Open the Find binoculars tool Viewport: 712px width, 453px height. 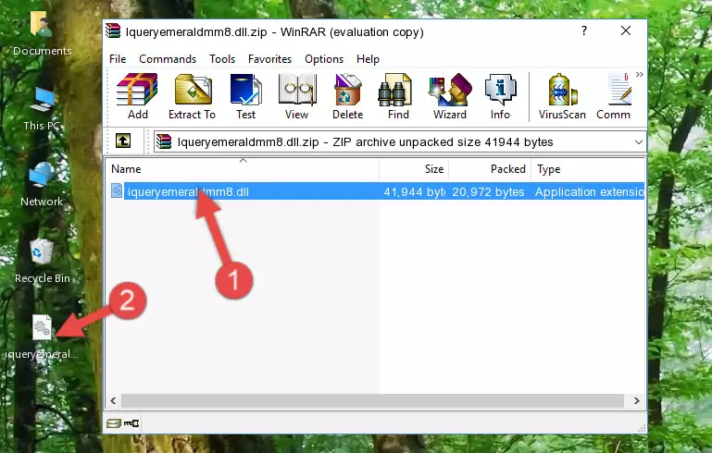tap(398, 96)
